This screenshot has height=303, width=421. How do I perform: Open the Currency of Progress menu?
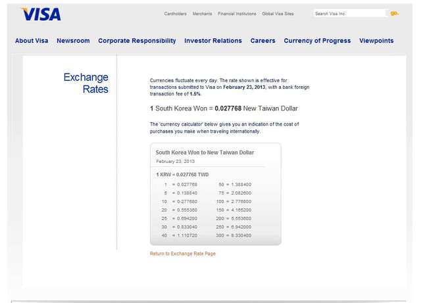coord(317,41)
